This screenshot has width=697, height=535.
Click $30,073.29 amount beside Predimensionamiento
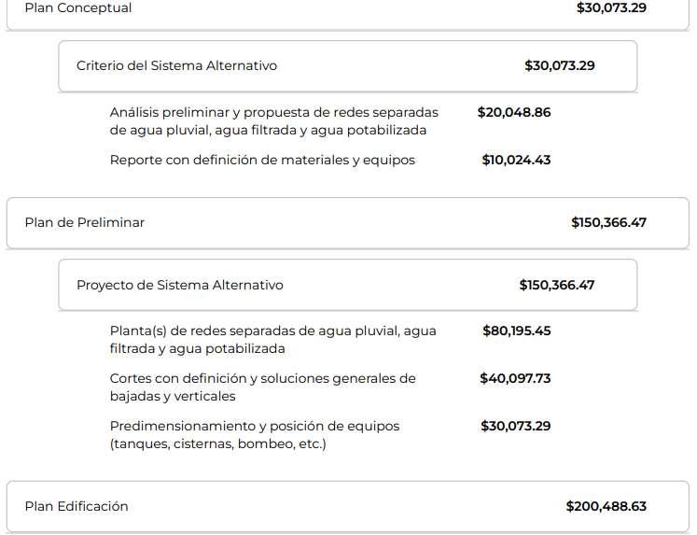pos(516,426)
